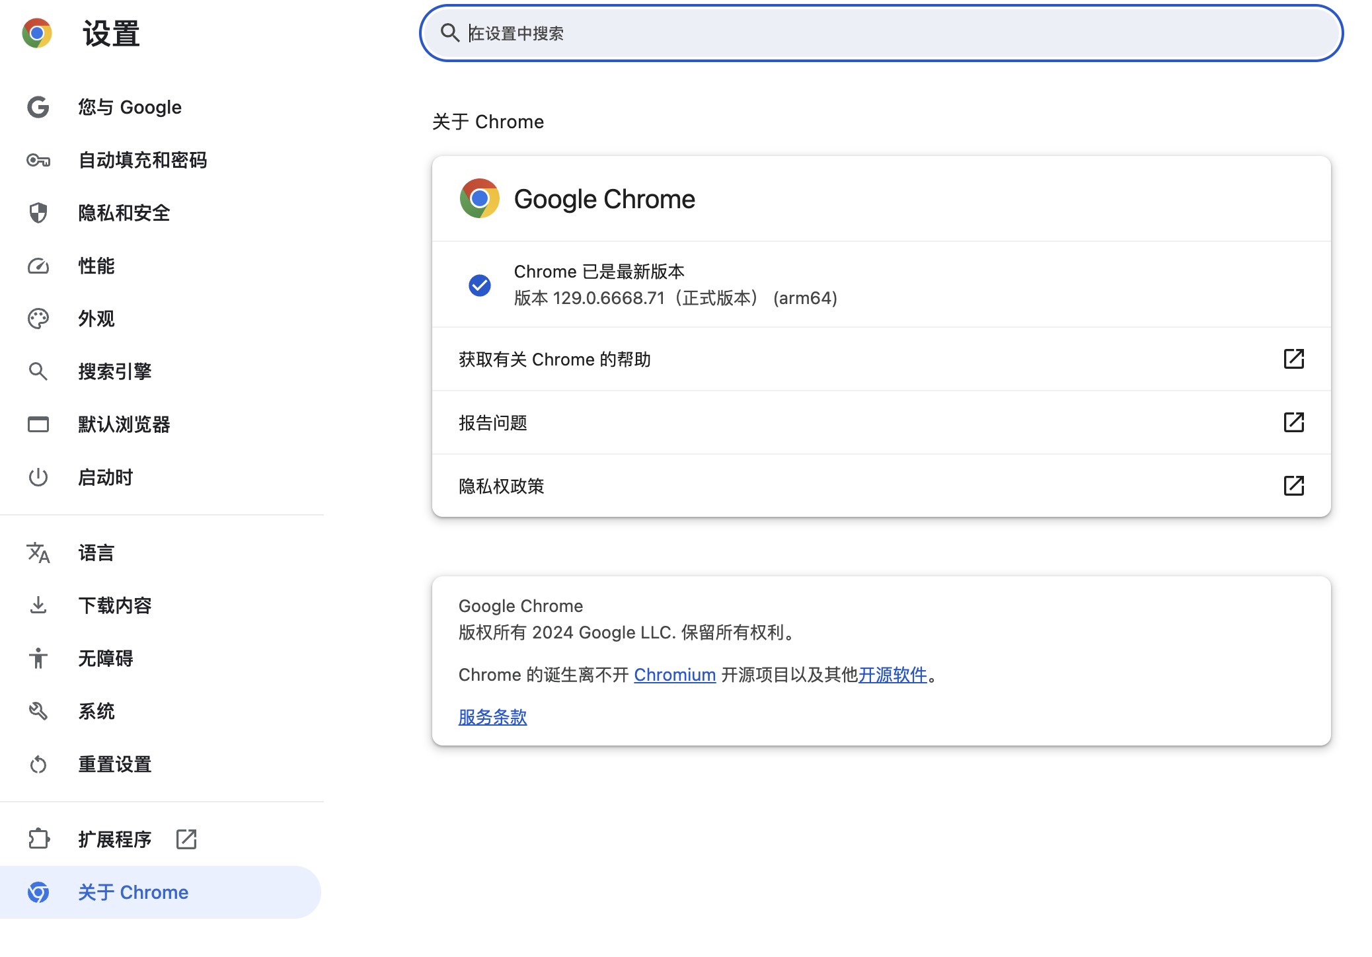Open 重置设置 page
1372x957 pixels.
[x=161, y=764]
